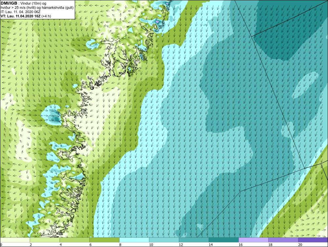Click the legend label '8'
328x247 pixels.
pos(120,245)
